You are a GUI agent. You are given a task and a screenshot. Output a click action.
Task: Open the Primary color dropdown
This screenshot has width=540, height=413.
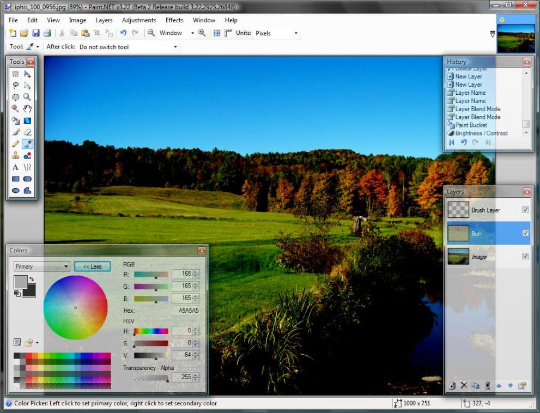click(x=42, y=266)
